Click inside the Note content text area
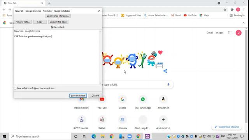This screenshot has width=249, height=140. pyautogui.click(x=56, y=57)
